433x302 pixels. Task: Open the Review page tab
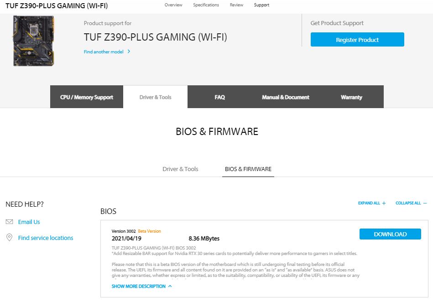tap(236, 5)
